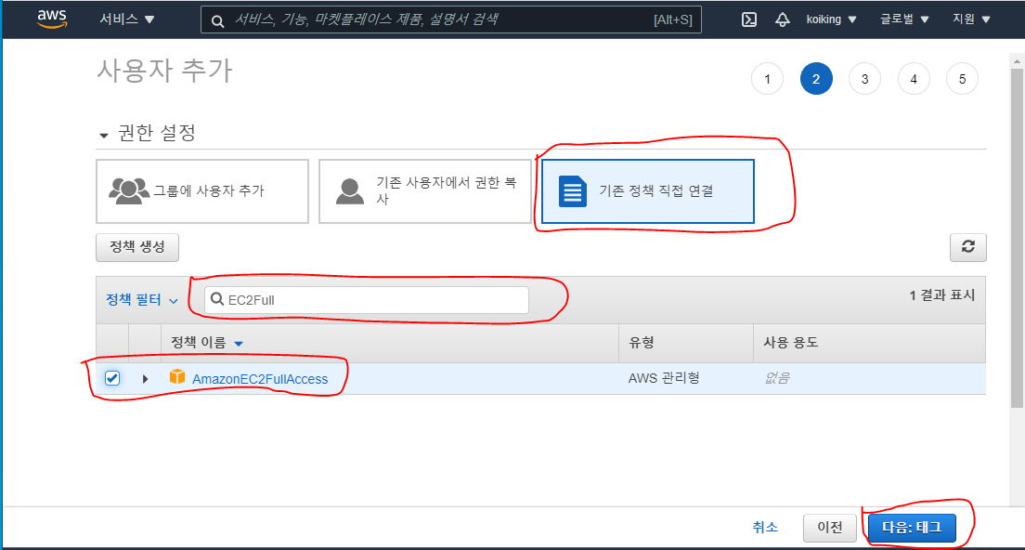Click the vertical scrollbar thumb

click(1017, 238)
